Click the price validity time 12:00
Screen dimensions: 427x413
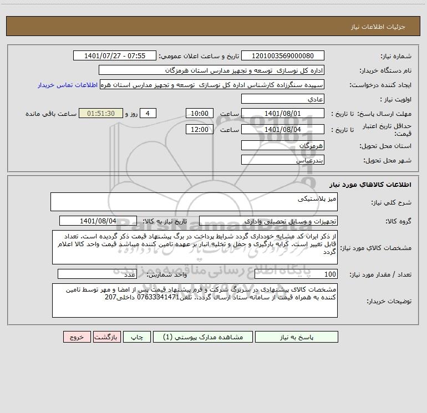point(199,130)
